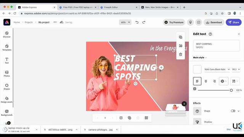
Task: Open the zoom level 60% dropdown
Action: (125, 22)
